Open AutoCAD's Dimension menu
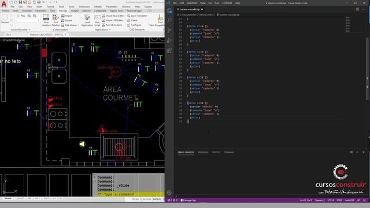 (x=84, y=7)
